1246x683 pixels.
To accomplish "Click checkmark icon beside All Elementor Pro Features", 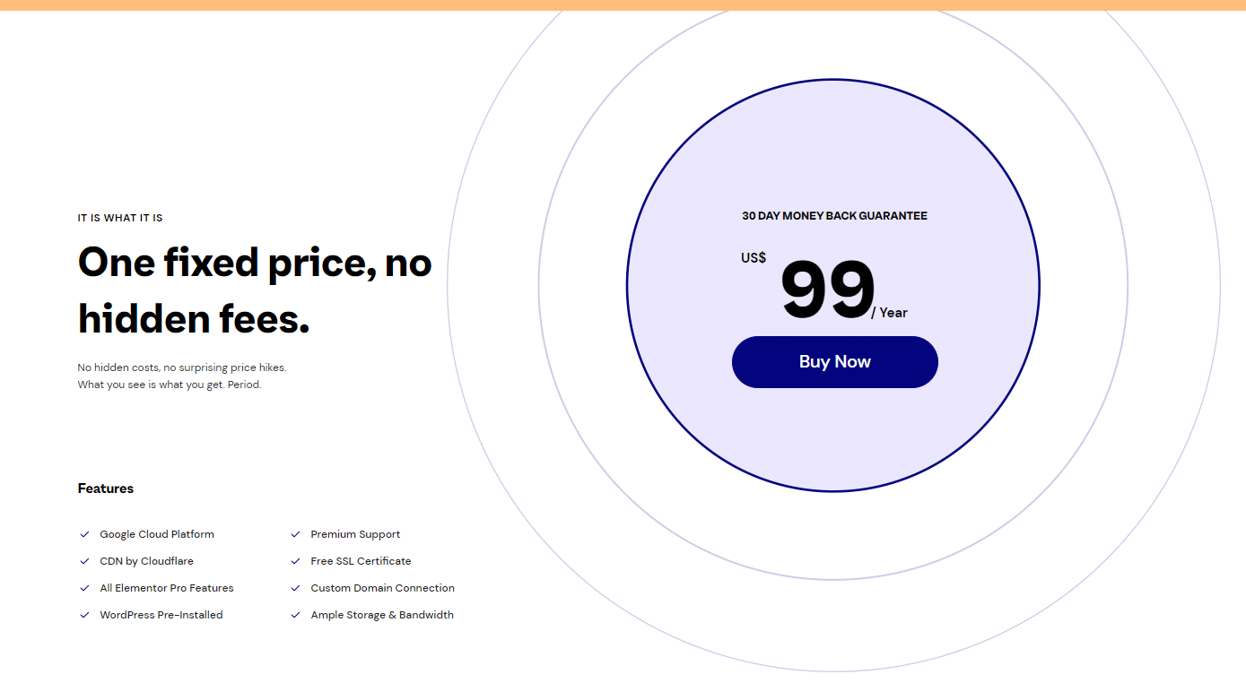I will pyautogui.click(x=84, y=588).
